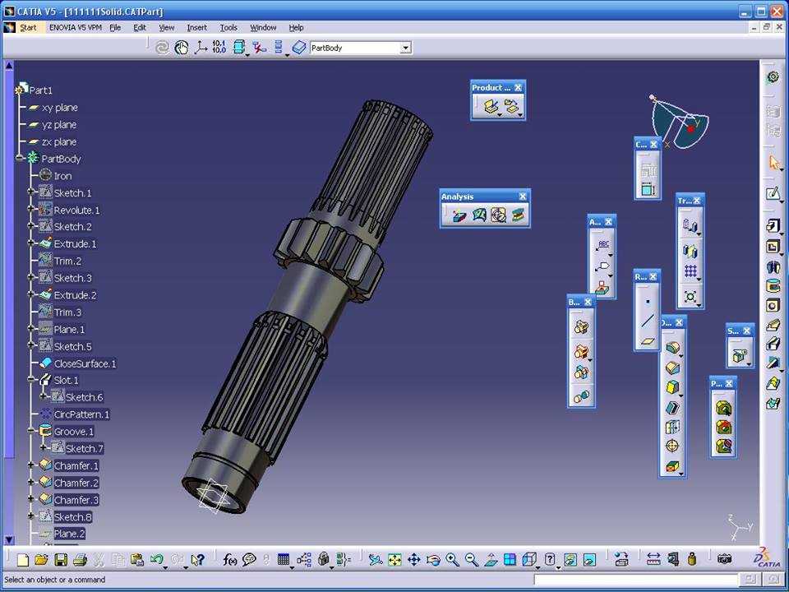
Task: Open the PartBody combo box dropdown
Action: [x=405, y=49]
